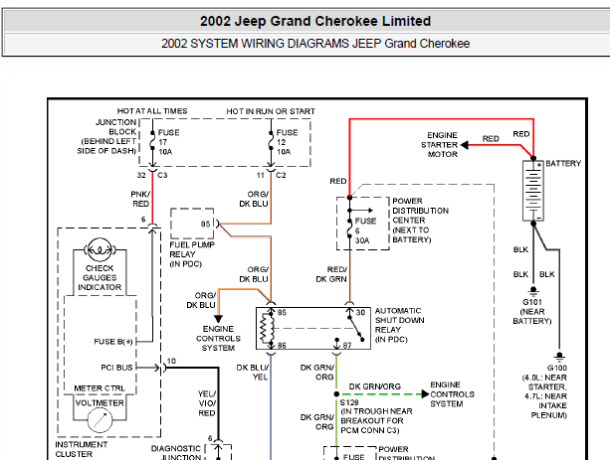This screenshot has width=610, height=460.
Task: Click the Fuse 6 30A symbol
Action: (349, 229)
